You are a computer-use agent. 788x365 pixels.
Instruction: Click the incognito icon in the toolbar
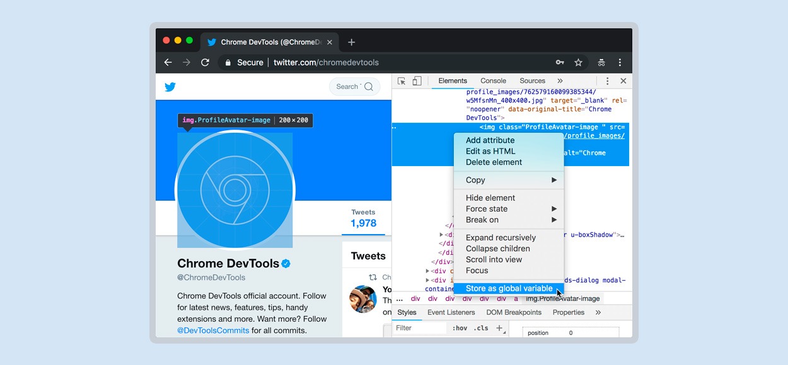[601, 62]
